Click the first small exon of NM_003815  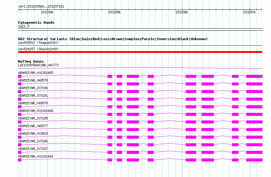pos(20,137)
